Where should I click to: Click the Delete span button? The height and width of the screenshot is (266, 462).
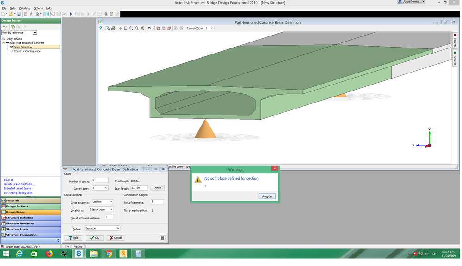coord(157,188)
